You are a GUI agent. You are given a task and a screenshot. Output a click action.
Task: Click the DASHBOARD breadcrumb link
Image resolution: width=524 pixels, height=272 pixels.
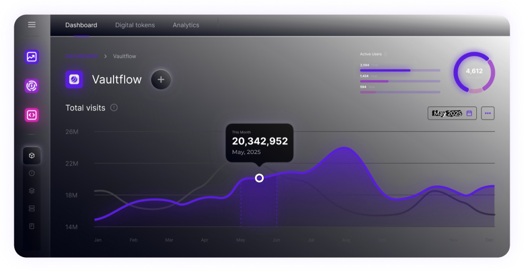81,56
